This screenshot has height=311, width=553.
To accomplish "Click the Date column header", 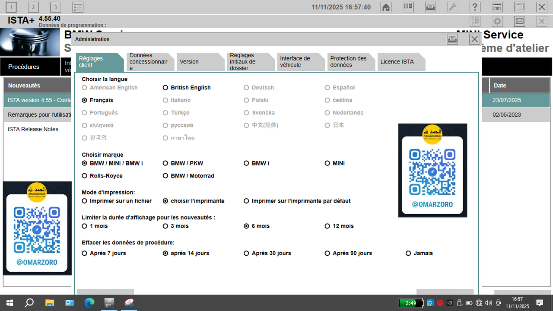I will click(520, 86).
